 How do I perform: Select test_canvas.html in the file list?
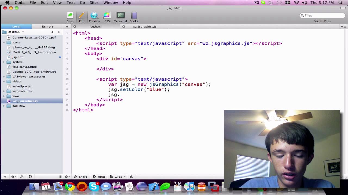pyautogui.click(x=24, y=67)
